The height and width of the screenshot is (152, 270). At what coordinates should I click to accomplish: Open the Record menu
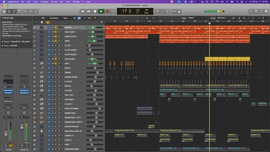(x=54, y=2)
